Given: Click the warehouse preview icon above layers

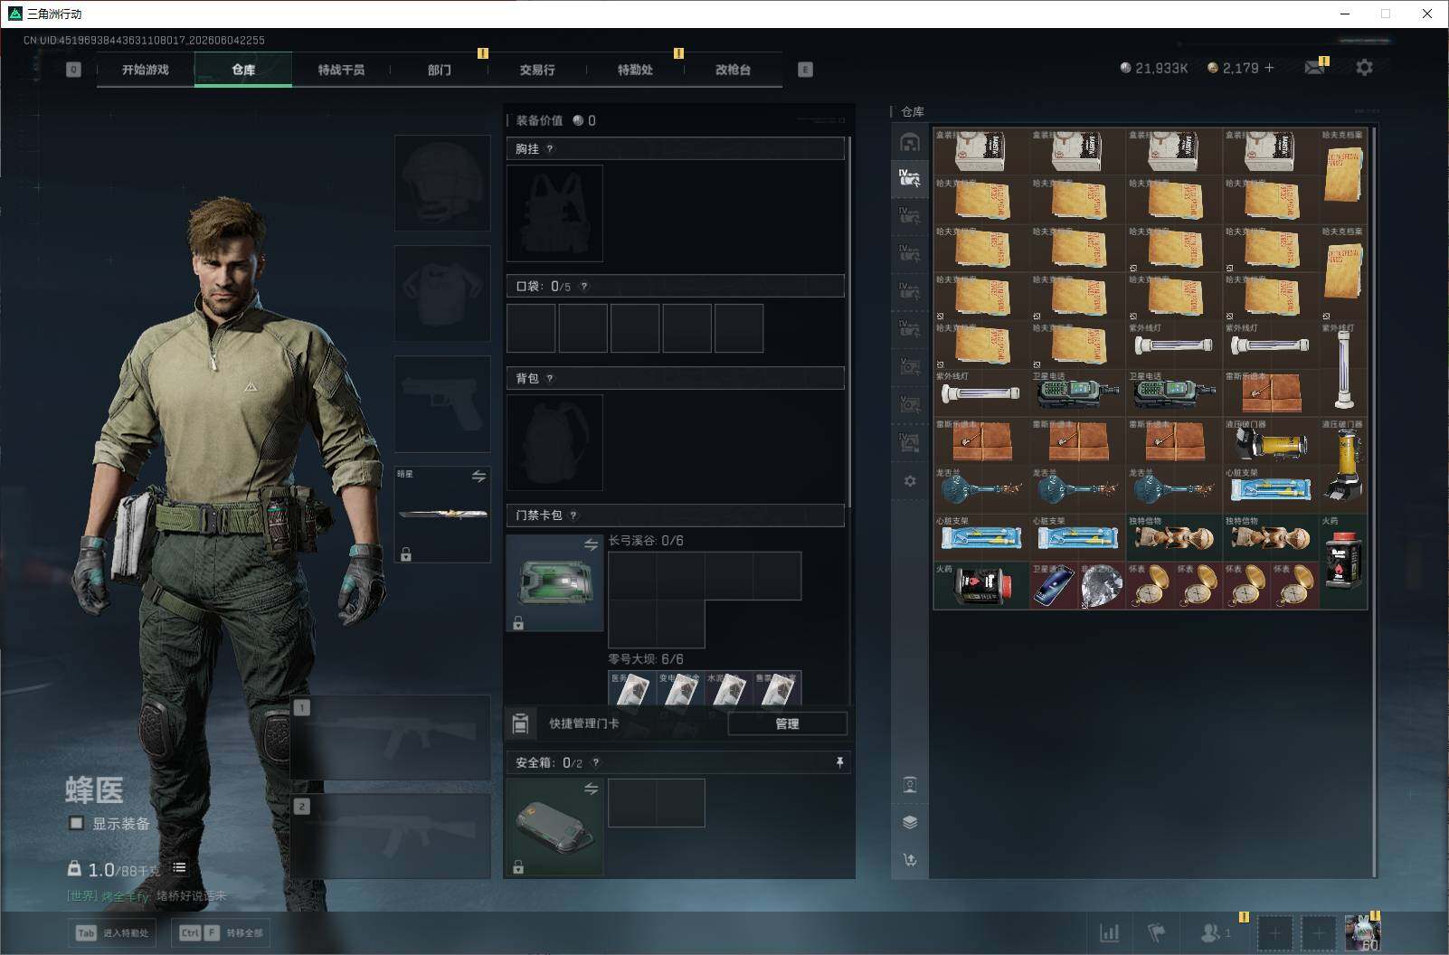Looking at the screenshot, I should click(x=910, y=784).
